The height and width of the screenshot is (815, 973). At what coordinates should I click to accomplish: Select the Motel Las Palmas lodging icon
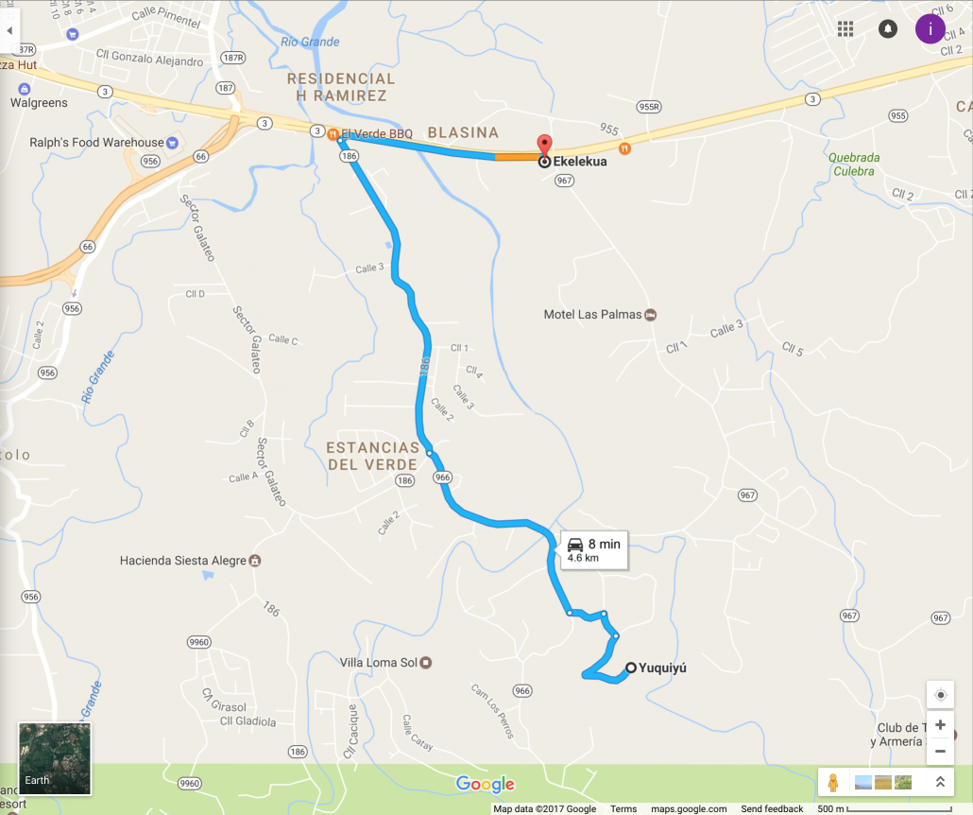click(650, 315)
